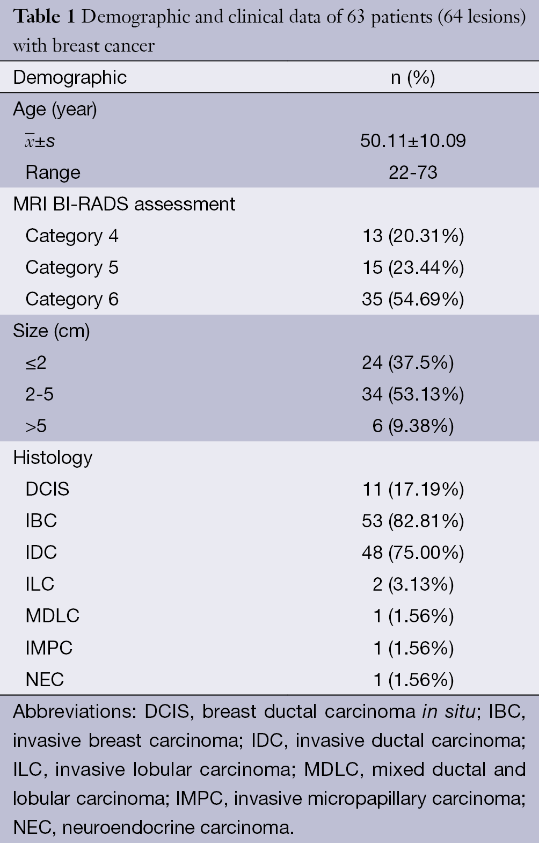Select the >5 size value 6 (9.38%)

(x=413, y=426)
